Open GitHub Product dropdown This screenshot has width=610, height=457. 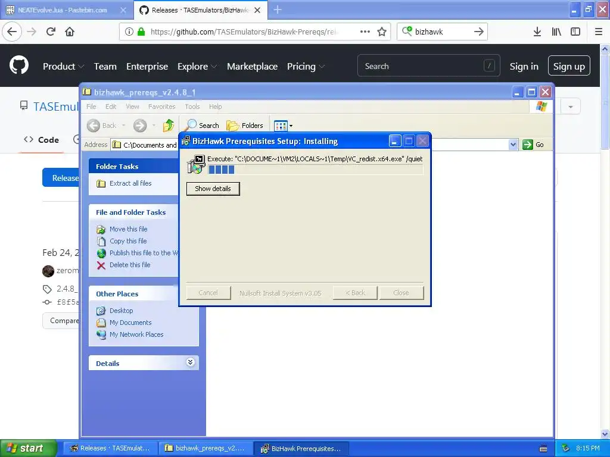[x=63, y=67]
